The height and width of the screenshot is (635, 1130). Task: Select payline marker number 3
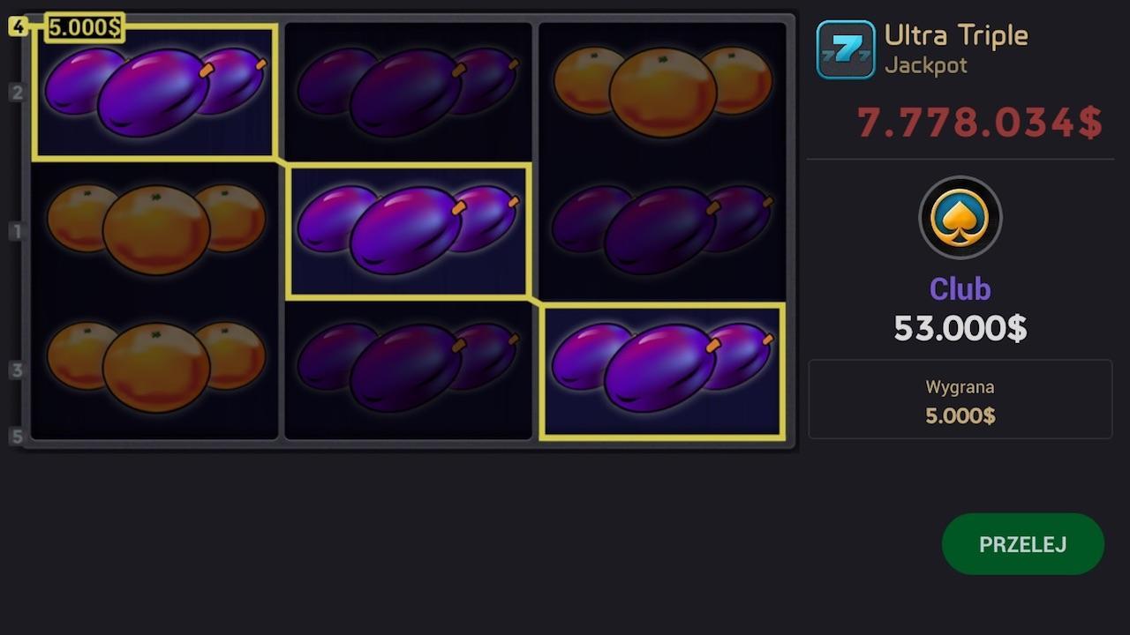[17, 370]
